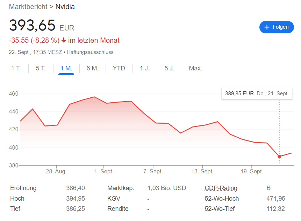301x221 pixels.
Task: Click the KGV label
Action: tap(114, 198)
